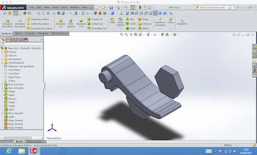Expand the Annotations folder
Image resolution: width=257 pixels, height=155 pixels.
[x=2, y=59]
